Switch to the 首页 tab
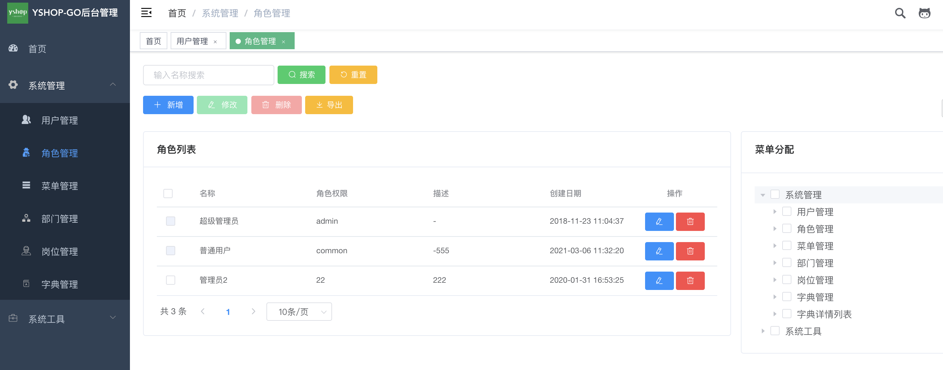The width and height of the screenshot is (943, 370). tap(153, 41)
